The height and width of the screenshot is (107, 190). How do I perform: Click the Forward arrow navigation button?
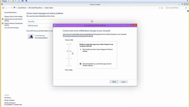(x=7, y=8)
